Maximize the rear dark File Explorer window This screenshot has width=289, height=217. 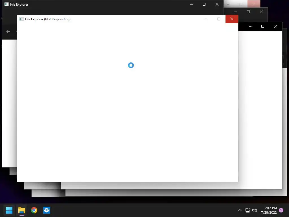coord(204,4)
